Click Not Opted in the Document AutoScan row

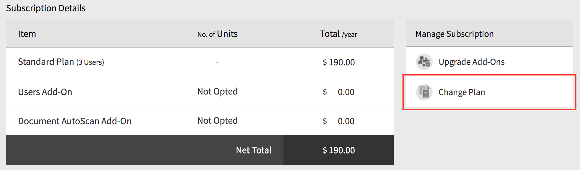click(x=217, y=121)
